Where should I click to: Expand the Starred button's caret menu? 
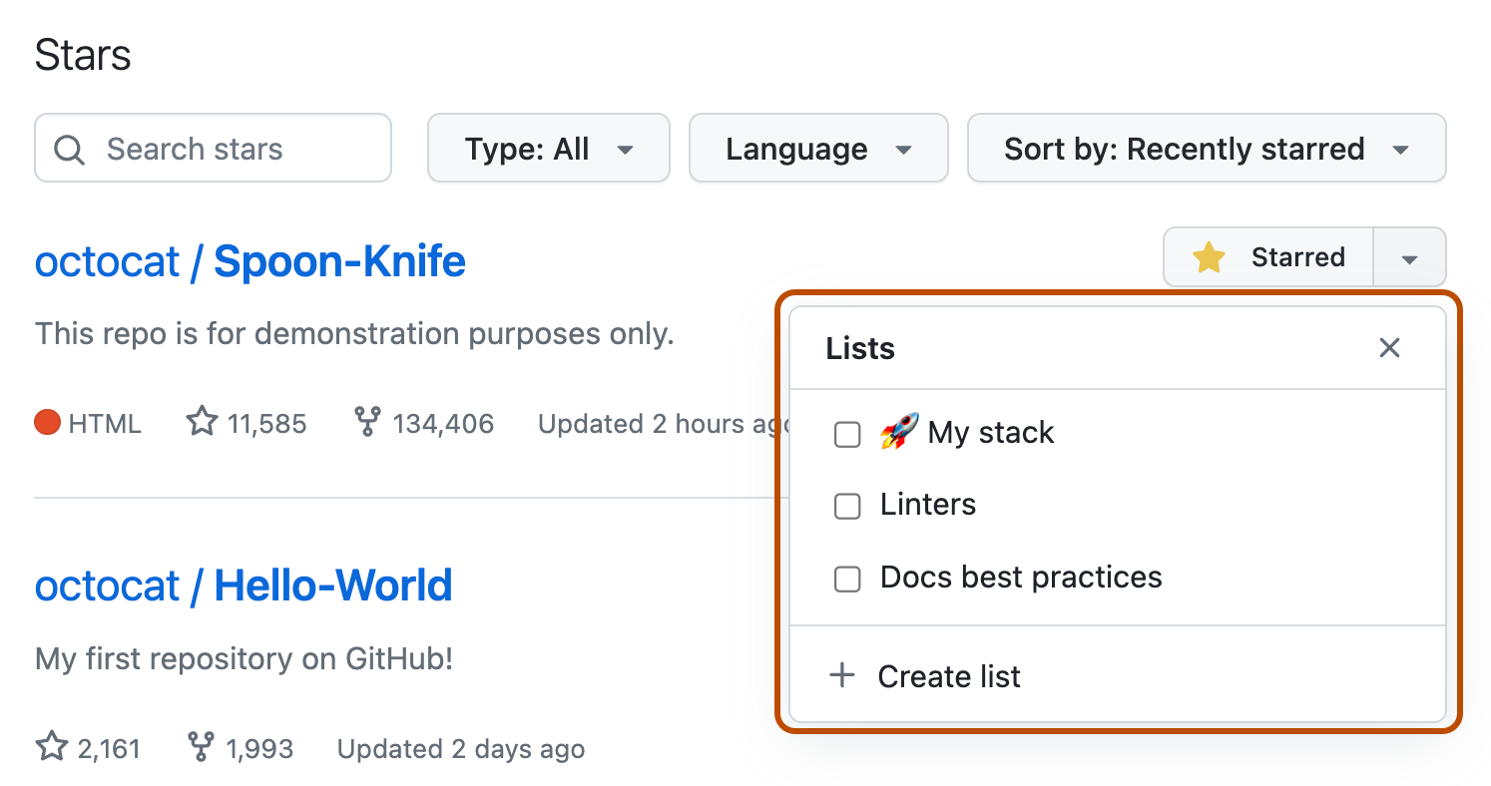[x=1409, y=256]
